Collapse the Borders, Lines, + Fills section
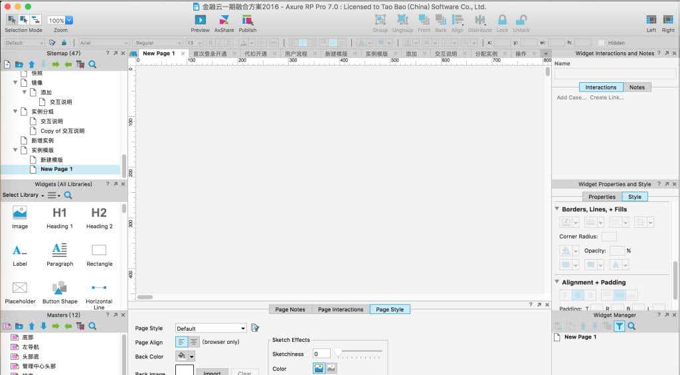Viewport: 680px width, 375px height. click(557, 209)
